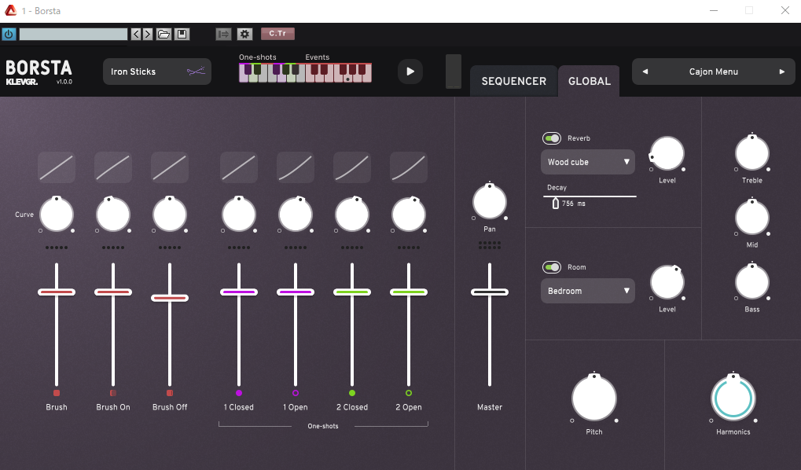Click the Treble EQ knob
The image size is (801, 470).
pyautogui.click(x=752, y=152)
